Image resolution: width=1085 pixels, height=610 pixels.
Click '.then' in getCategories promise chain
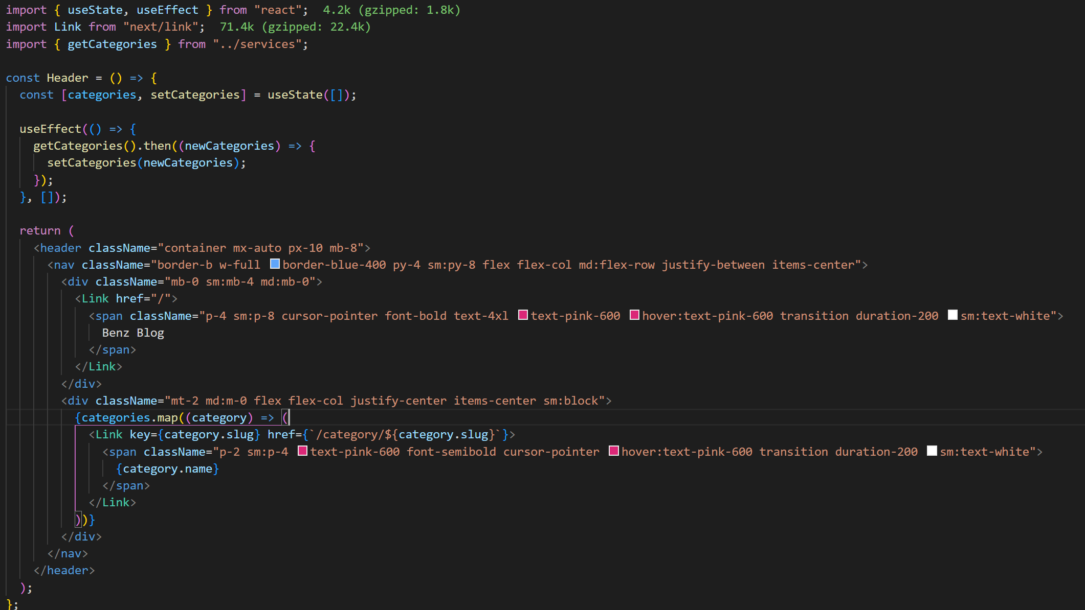(x=153, y=146)
